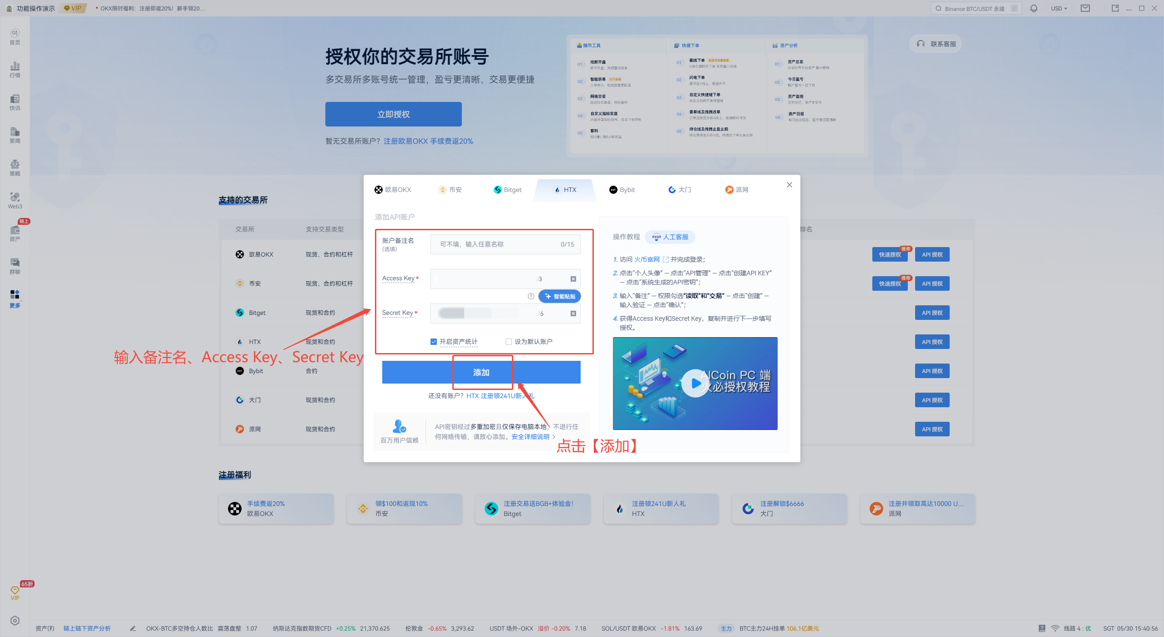Click the 立即授权 button
Screen dimensions: 1164x637
pyautogui.click(x=393, y=114)
